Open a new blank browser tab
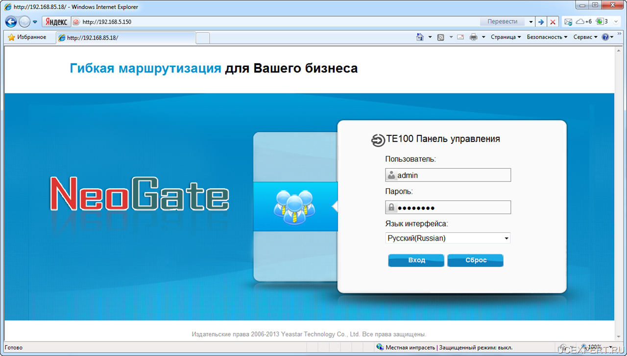The image size is (627, 356). 203,38
